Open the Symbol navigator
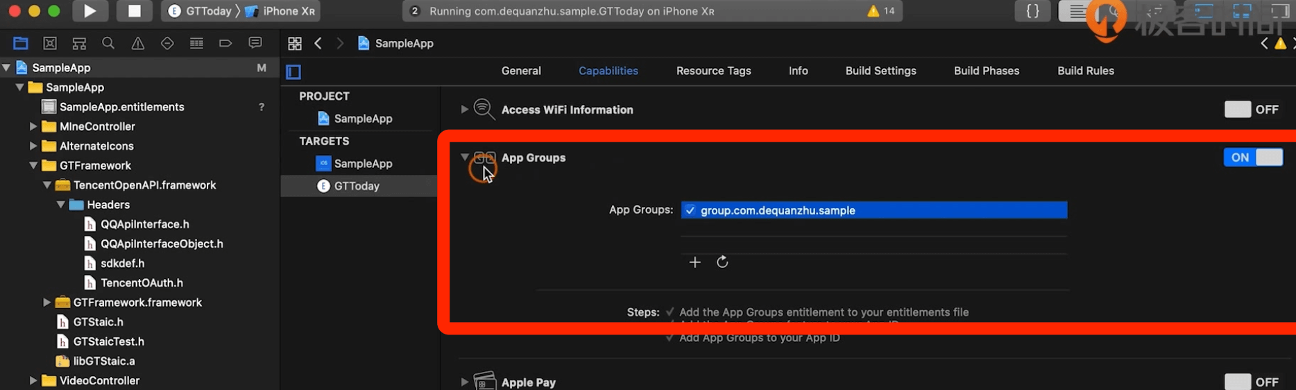This screenshot has width=1296, height=390. click(x=79, y=43)
